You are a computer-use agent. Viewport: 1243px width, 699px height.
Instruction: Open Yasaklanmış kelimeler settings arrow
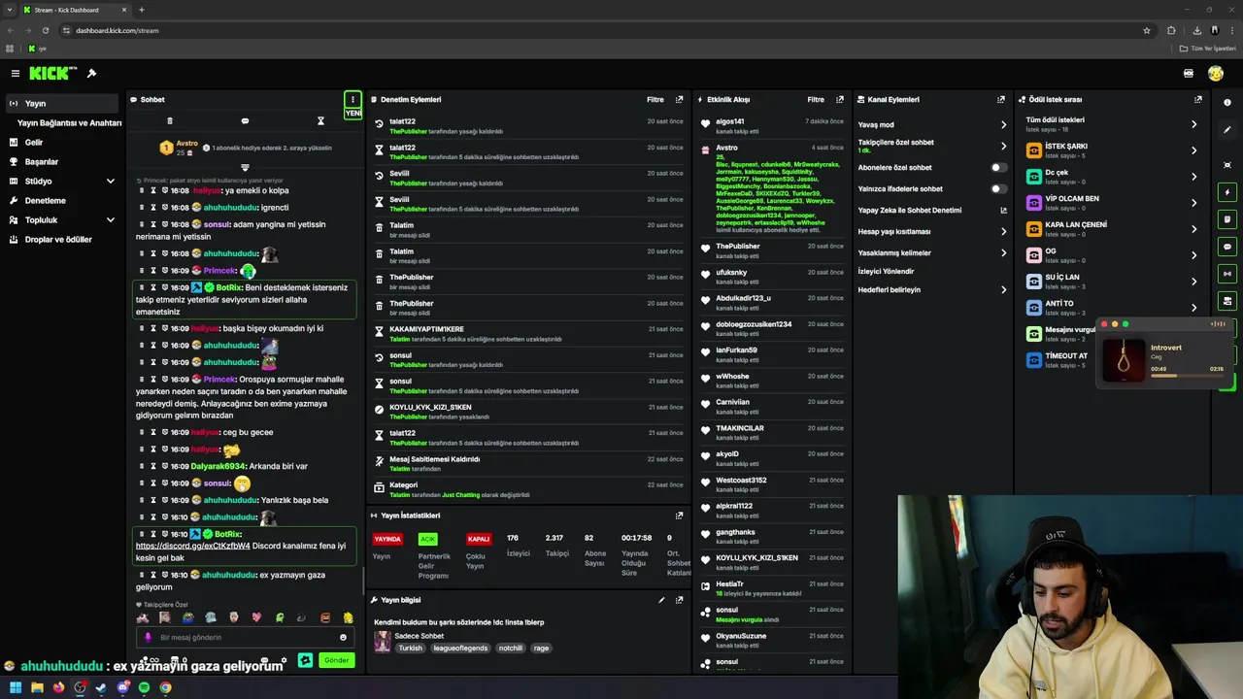(1003, 253)
